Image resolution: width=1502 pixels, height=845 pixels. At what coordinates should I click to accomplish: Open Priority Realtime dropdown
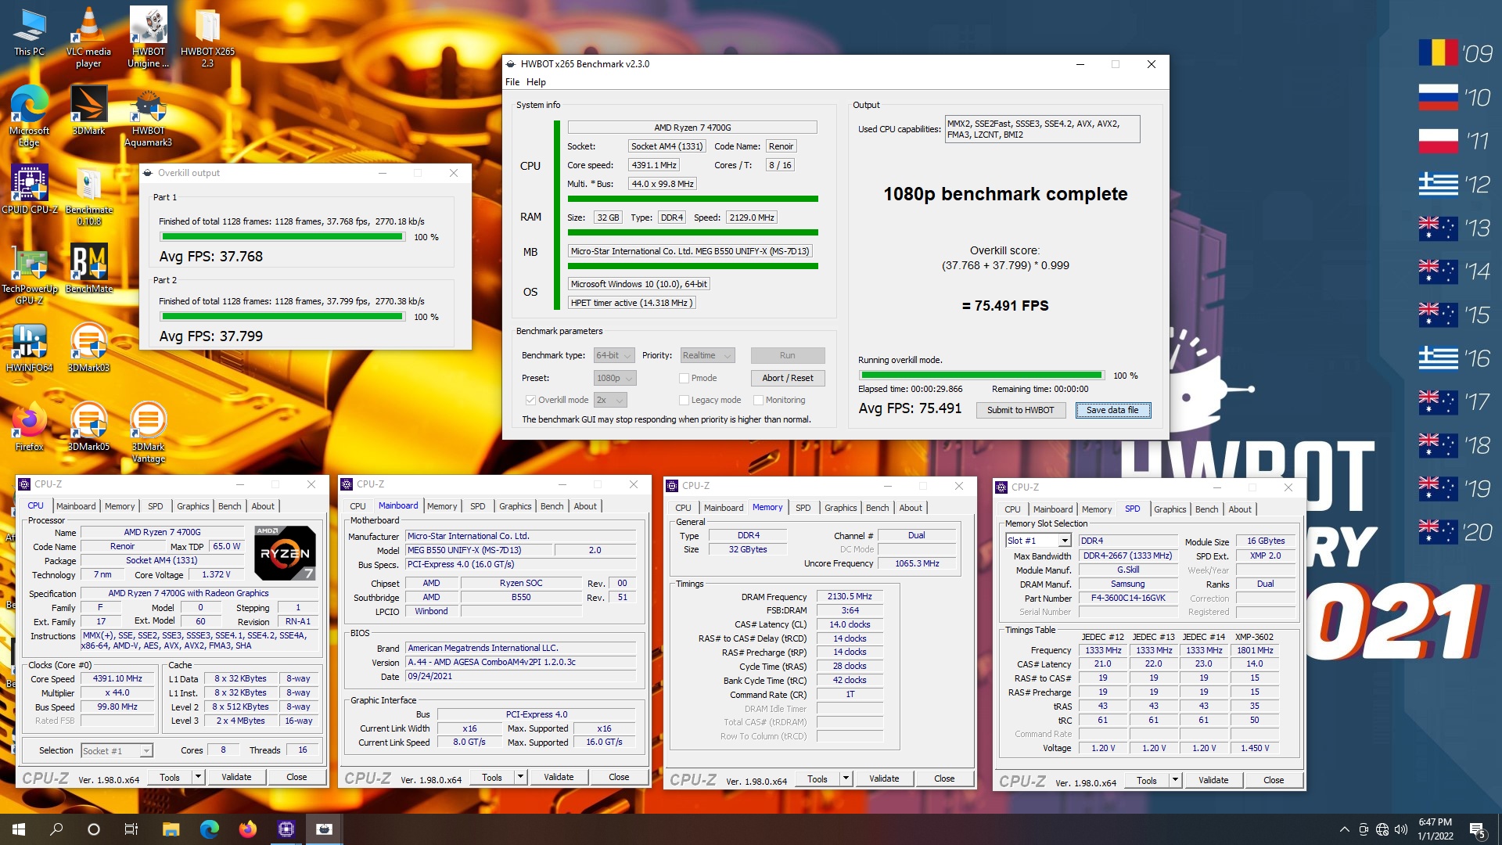pyautogui.click(x=706, y=355)
